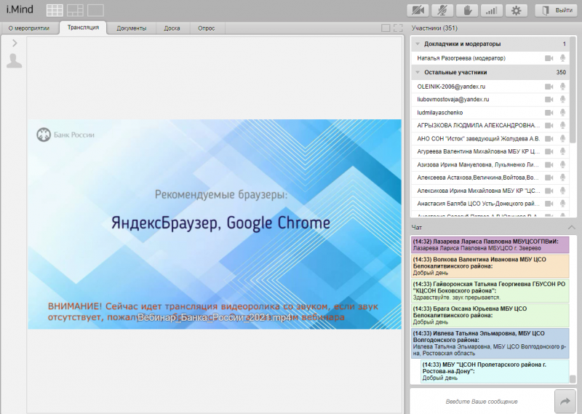Enter fullscreen with the dashed frame icon
This screenshot has width=582, height=414.
[x=398, y=28]
